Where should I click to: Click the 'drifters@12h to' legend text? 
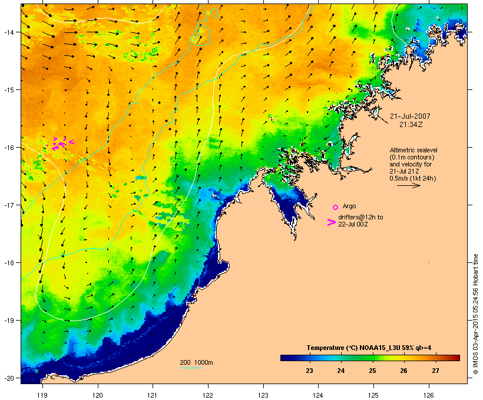360,217
